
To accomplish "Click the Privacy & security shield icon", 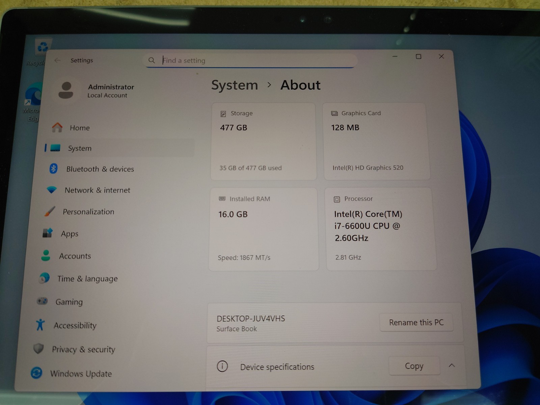I will click(38, 348).
